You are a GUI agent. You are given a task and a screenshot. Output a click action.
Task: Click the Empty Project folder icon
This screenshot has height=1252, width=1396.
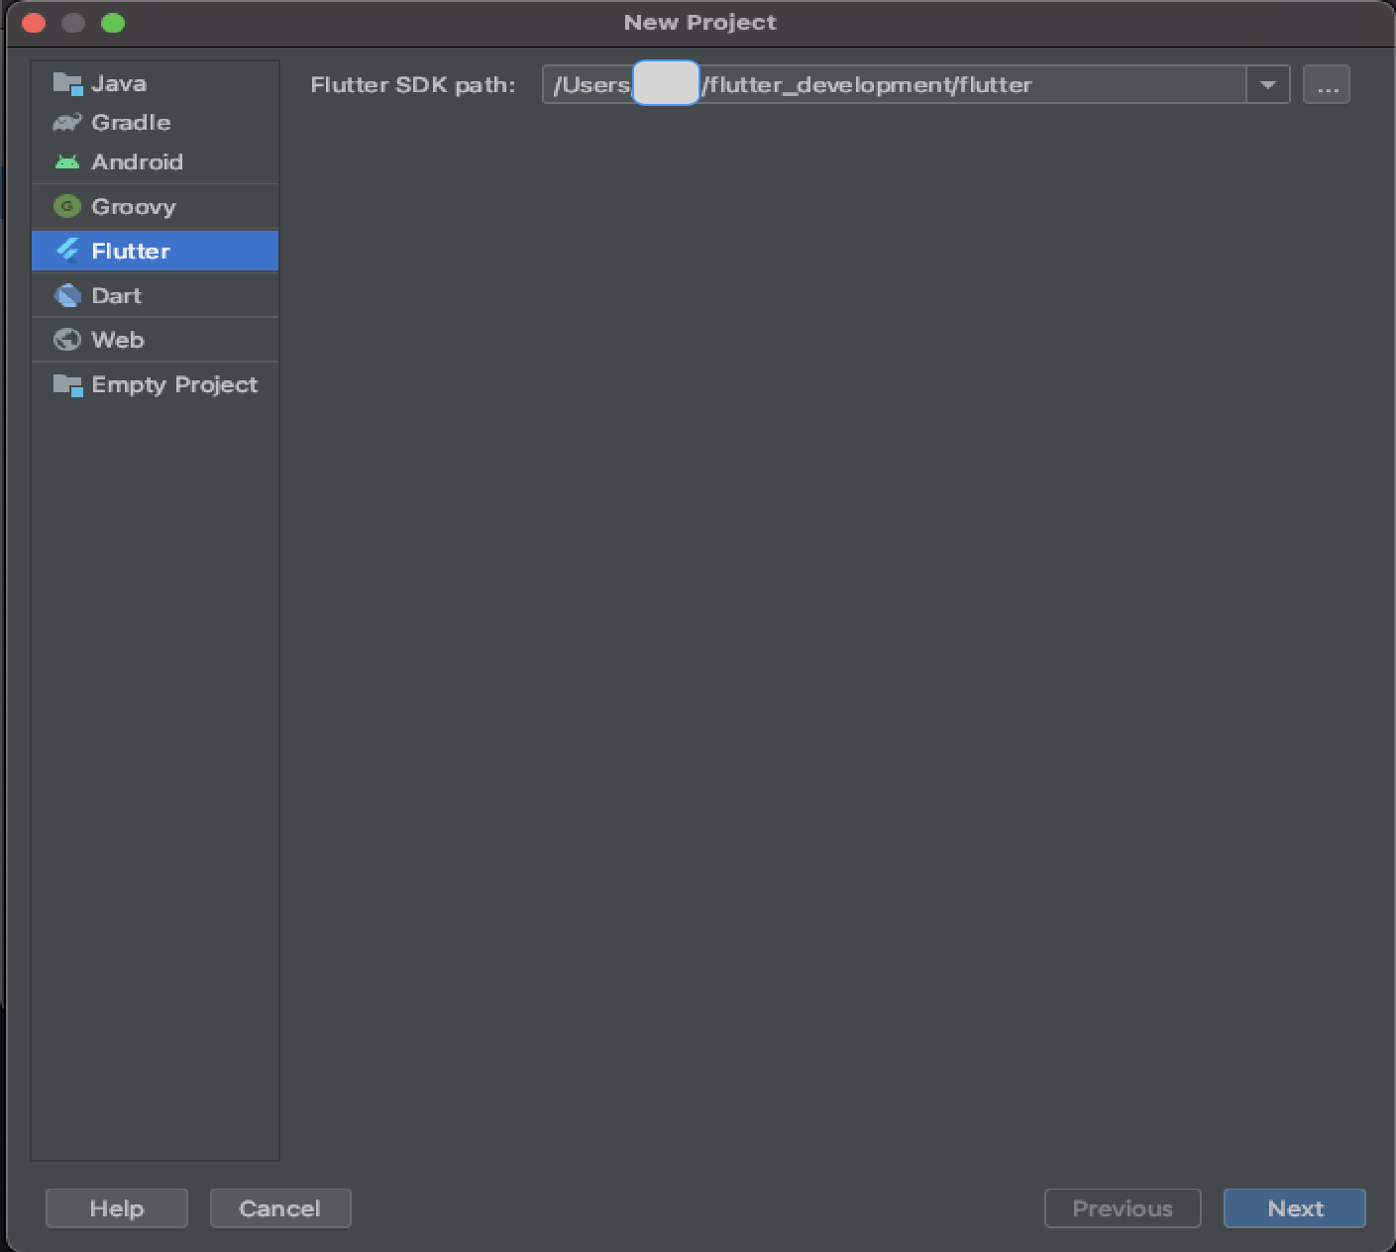coord(67,384)
